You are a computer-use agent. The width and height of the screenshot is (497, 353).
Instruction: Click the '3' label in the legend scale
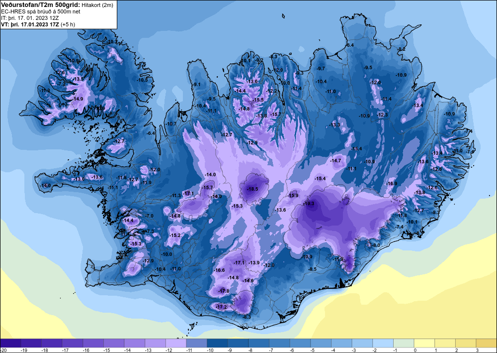477,350
